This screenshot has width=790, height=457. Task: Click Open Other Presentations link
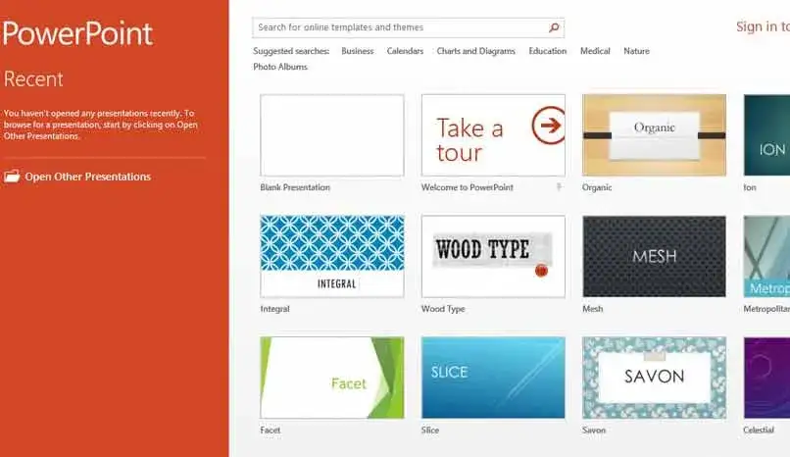pyautogui.click(x=87, y=177)
